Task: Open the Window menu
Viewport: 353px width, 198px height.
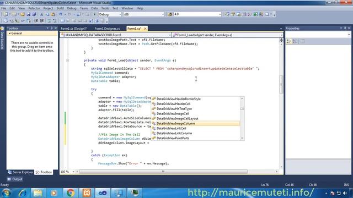Action: point(127,8)
